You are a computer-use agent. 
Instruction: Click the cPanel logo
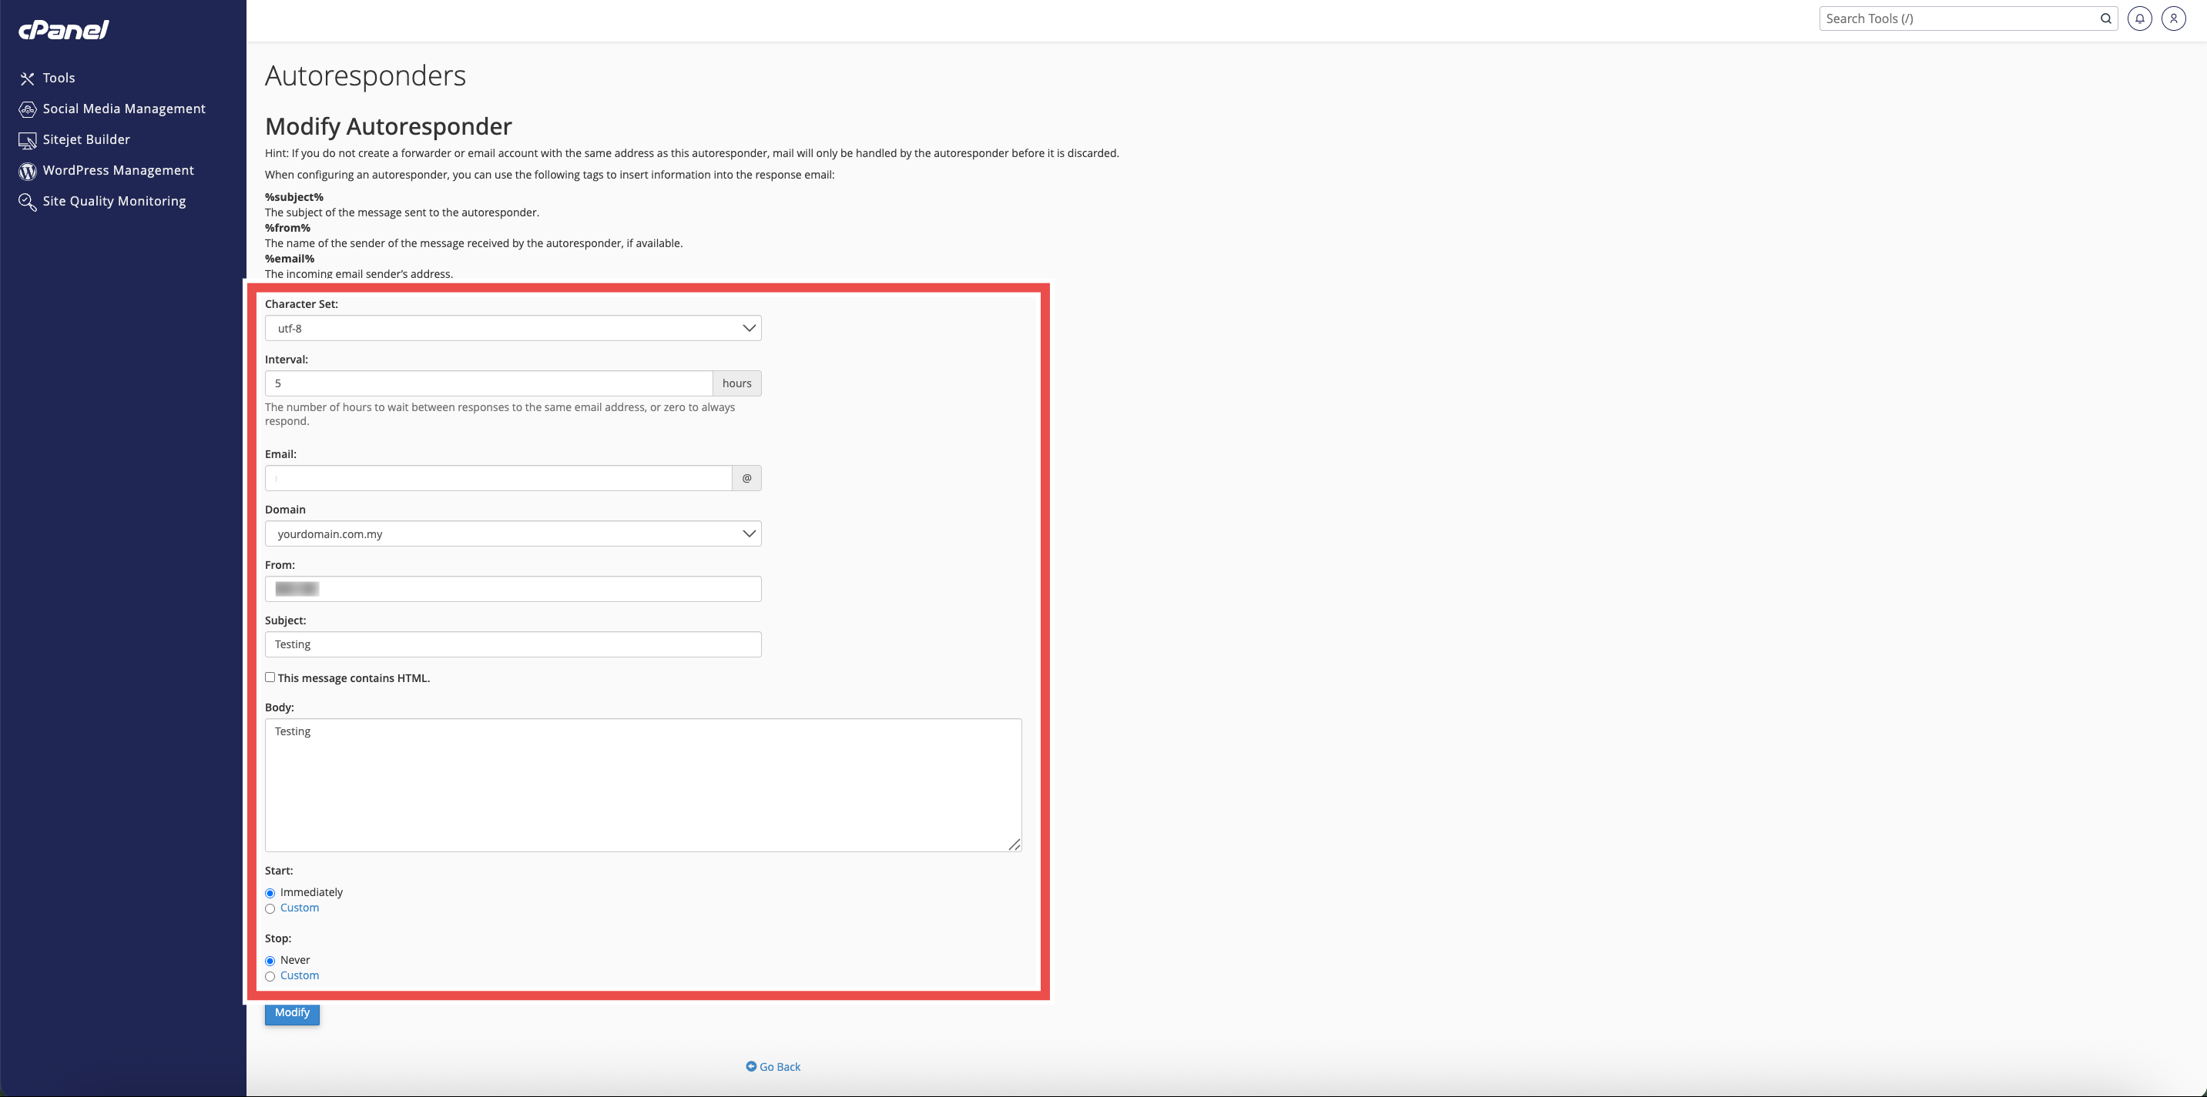point(63,30)
